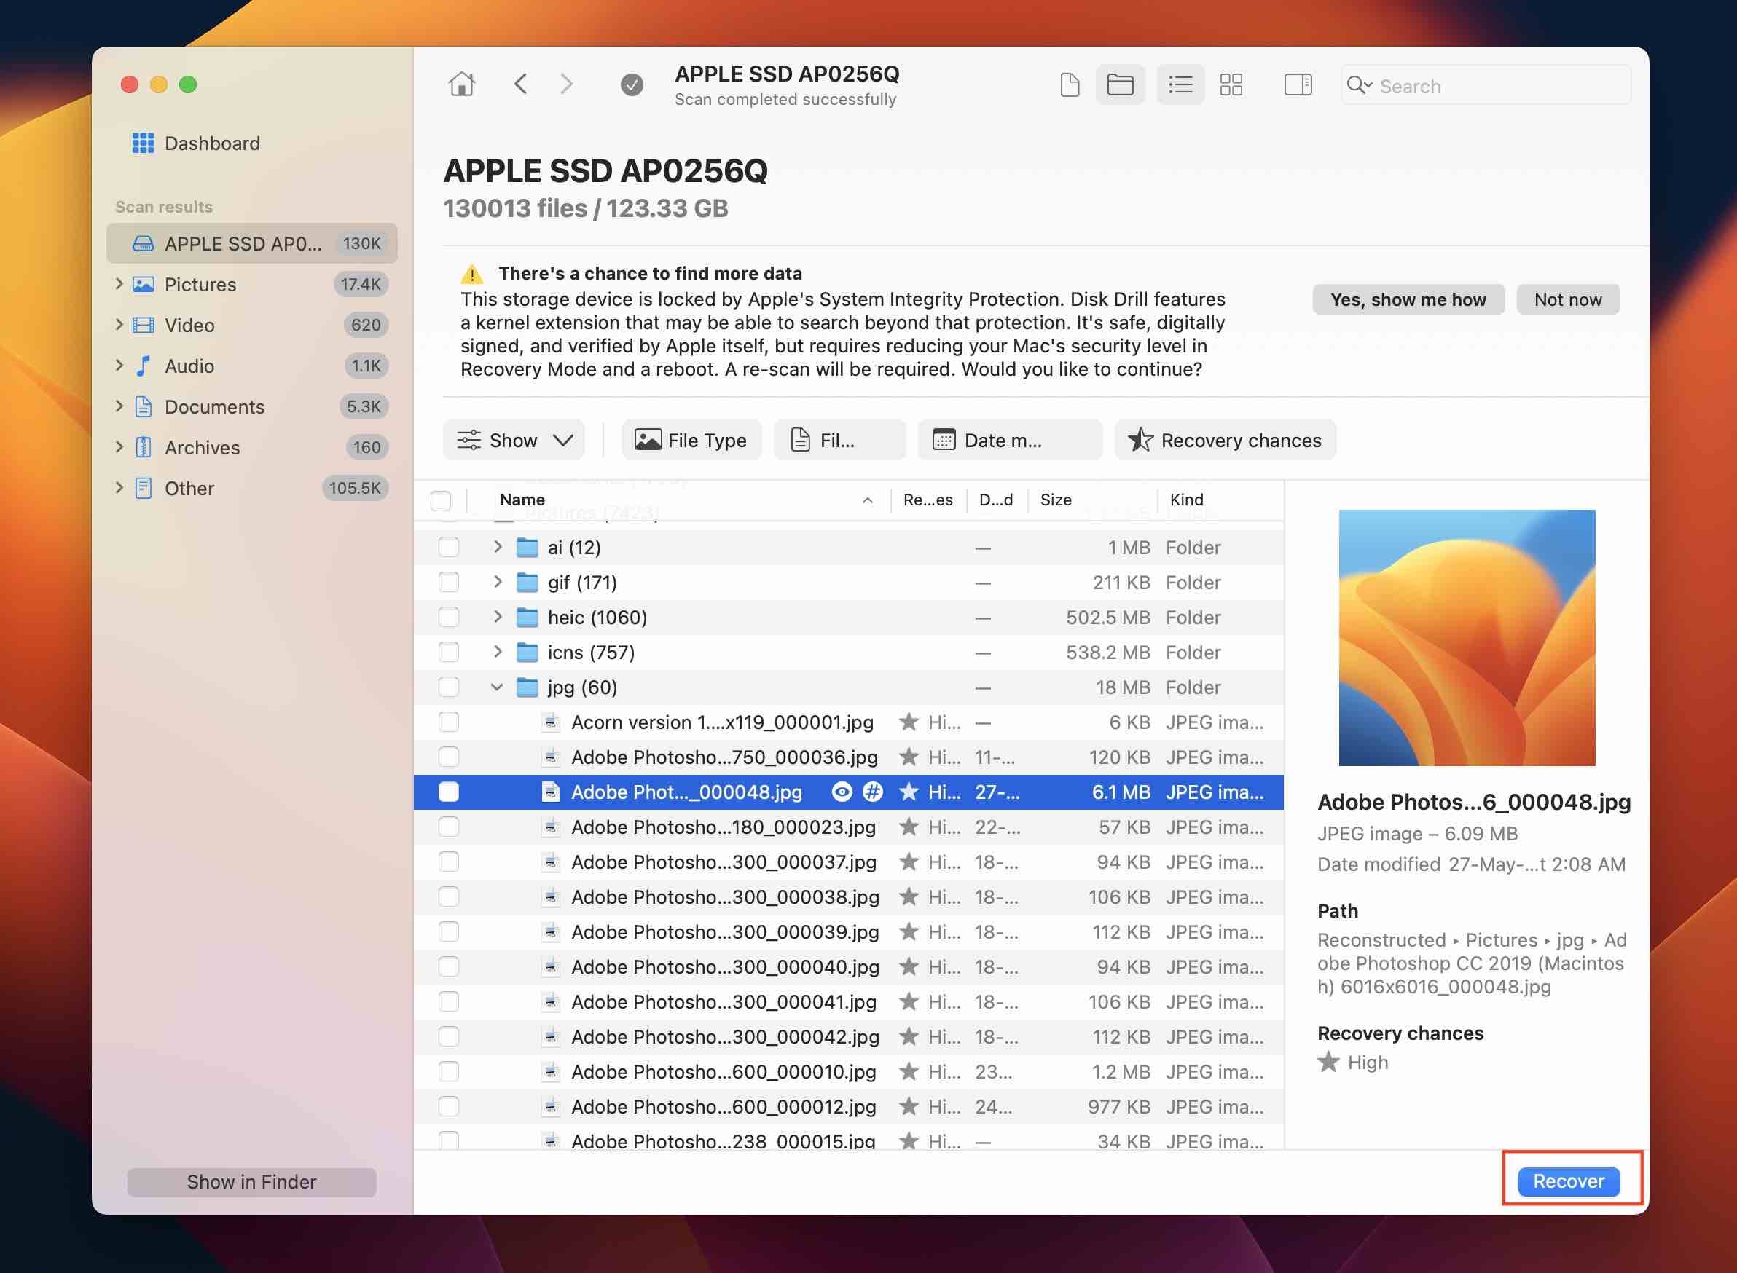Expand the jpg (60) folder in file list
1737x1273 pixels.
[498, 687]
